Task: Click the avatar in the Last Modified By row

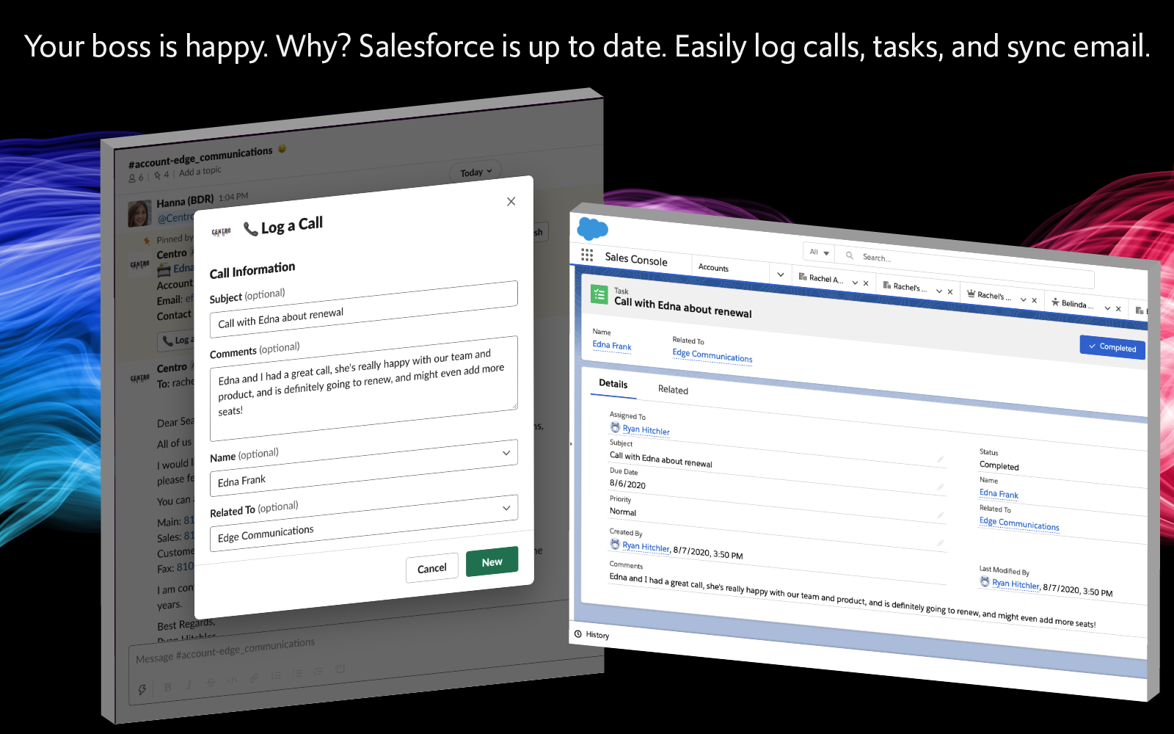Action: pyautogui.click(x=985, y=581)
